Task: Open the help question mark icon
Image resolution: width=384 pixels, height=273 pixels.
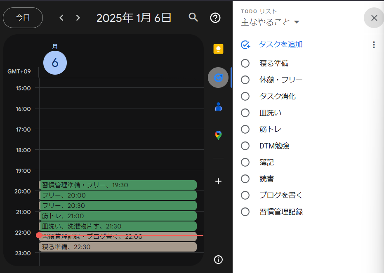Action: [x=215, y=18]
